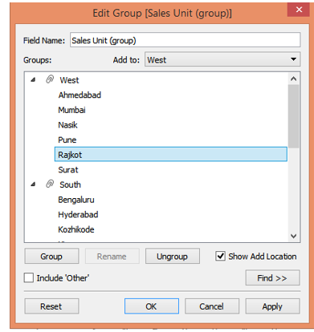Select Ahmedabad in the list

point(80,95)
